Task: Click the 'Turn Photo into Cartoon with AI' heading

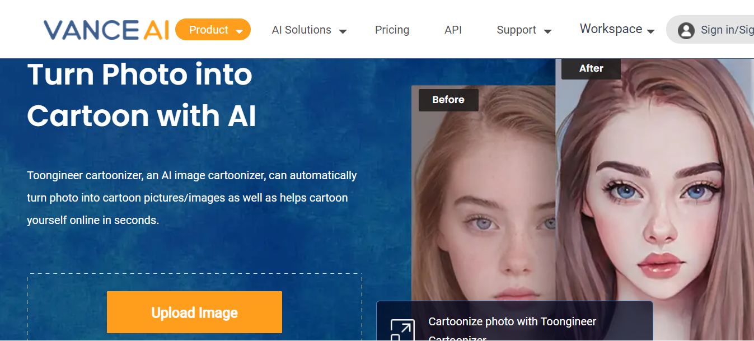Action: pyautogui.click(x=142, y=95)
